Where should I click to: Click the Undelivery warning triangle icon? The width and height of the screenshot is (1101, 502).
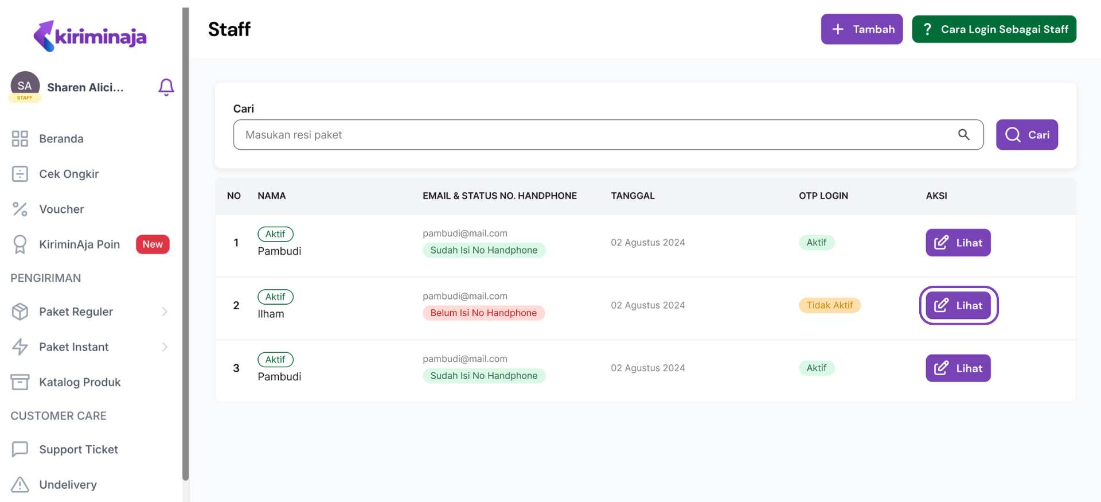[x=20, y=485]
